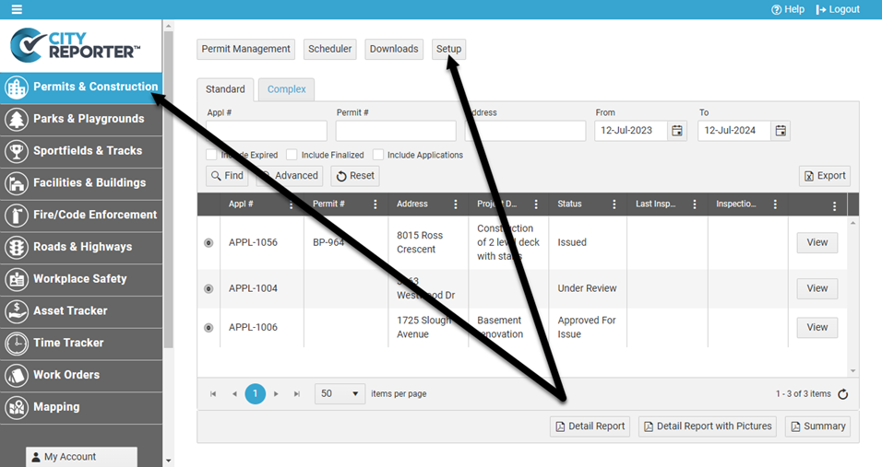
Task: Switch to the Complex tab
Action: 286,89
